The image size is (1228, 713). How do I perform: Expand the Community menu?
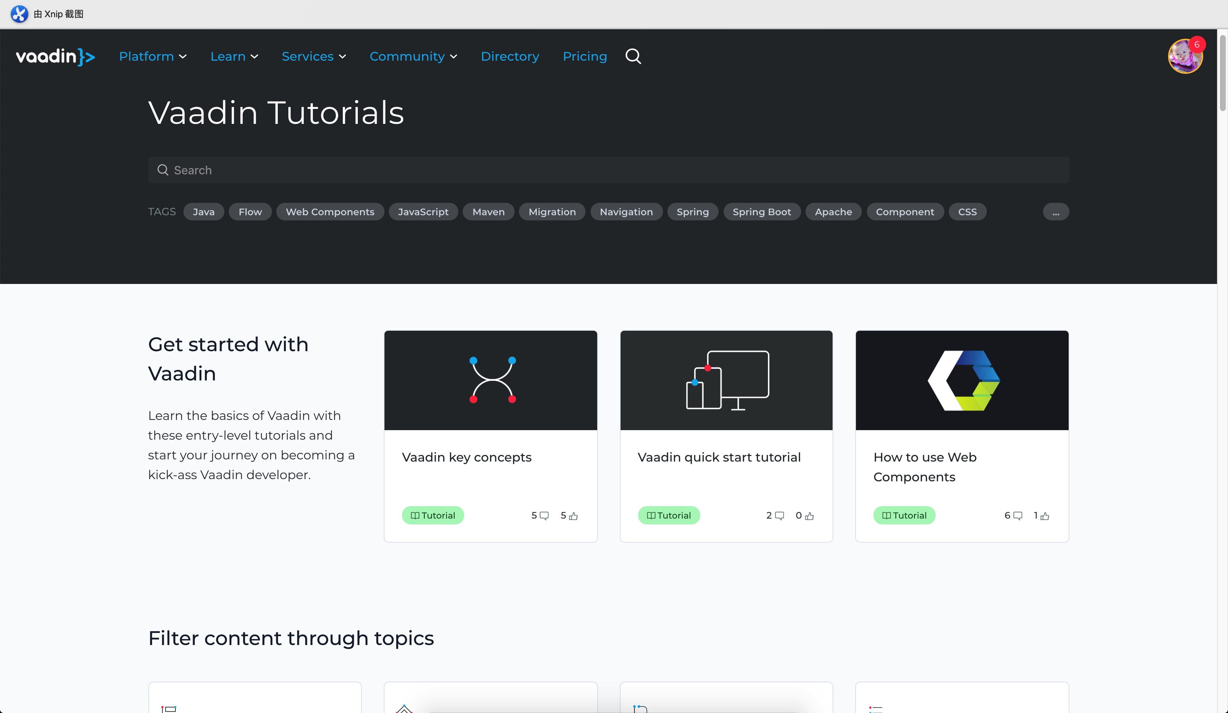click(413, 57)
